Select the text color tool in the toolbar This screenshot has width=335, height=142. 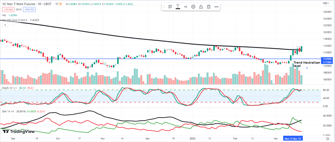pos(178,7)
